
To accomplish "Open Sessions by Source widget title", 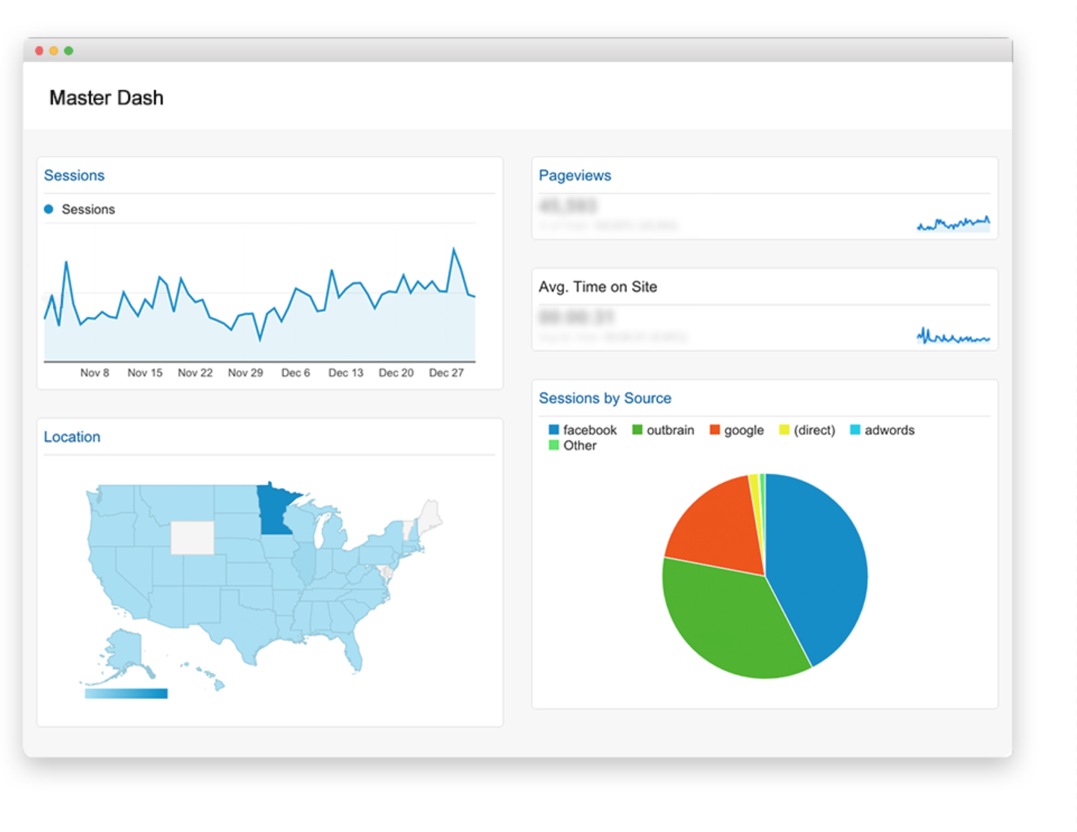I will (x=604, y=398).
